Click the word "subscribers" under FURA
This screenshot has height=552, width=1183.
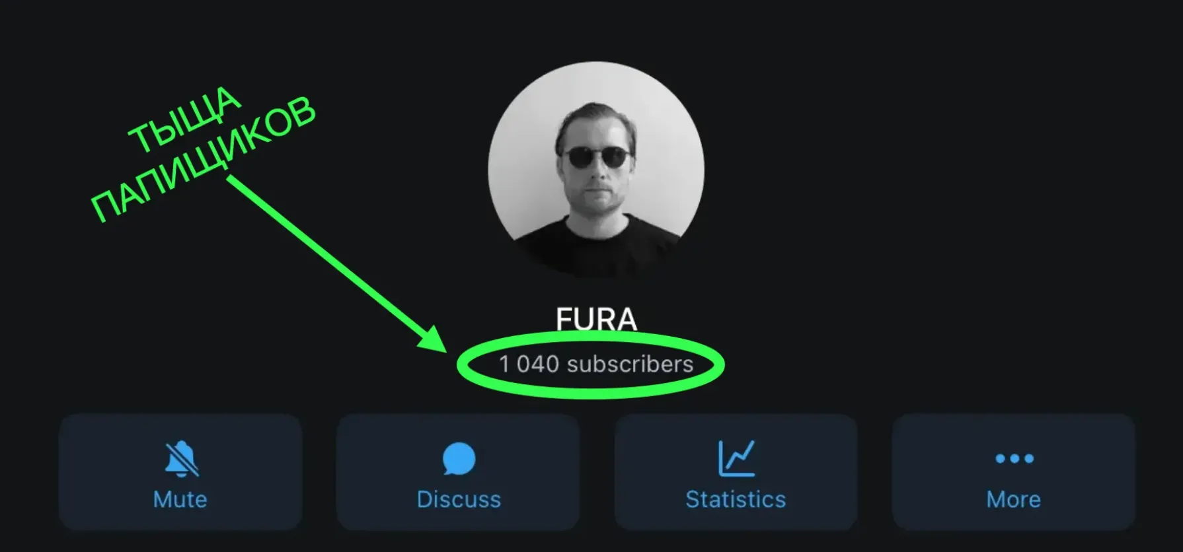click(630, 364)
